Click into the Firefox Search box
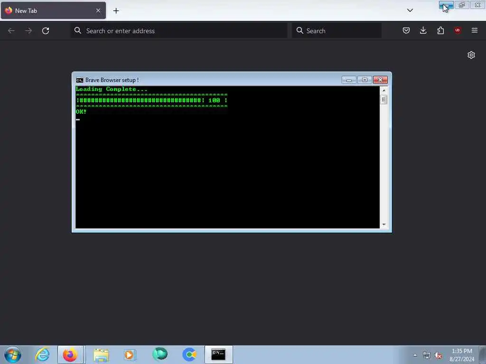486x364 pixels. [336, 31]
